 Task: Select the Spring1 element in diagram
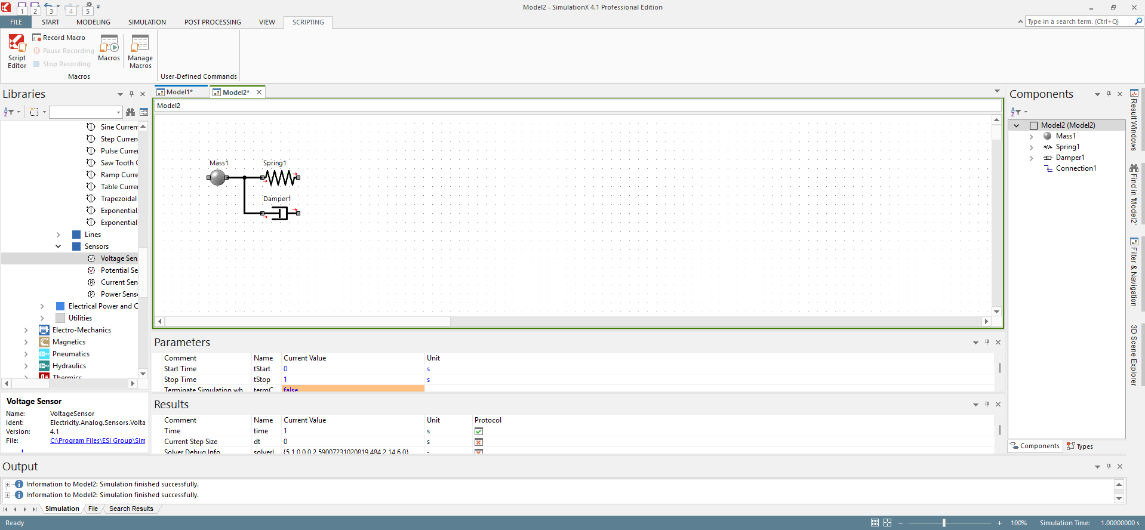(281, 177)
